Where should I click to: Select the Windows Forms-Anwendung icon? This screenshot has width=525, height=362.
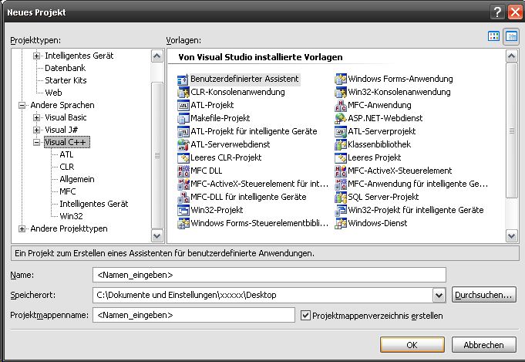tap(340, 80)
